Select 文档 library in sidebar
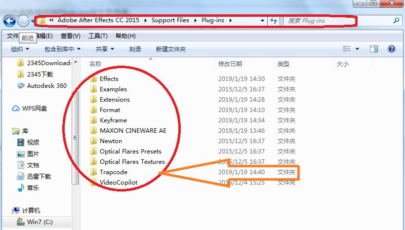 click(29, 165)
